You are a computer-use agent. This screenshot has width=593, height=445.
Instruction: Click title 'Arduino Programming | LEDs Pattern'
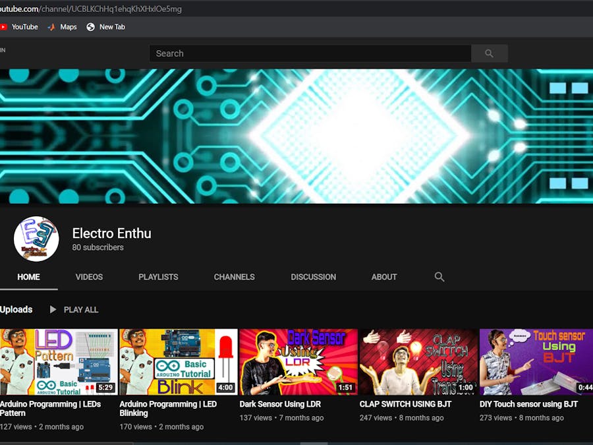pyautogui.click(x=50, y=409)
